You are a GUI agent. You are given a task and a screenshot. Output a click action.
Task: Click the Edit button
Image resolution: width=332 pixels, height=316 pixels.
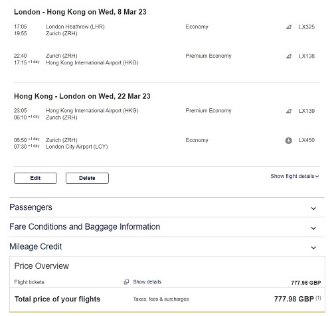coord(35,178)
